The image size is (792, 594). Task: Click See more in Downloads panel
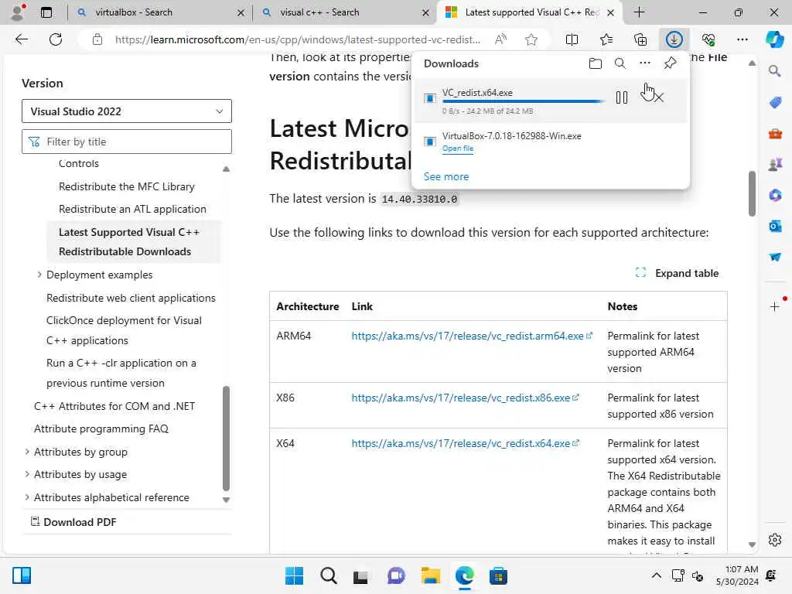click(446, 177)
